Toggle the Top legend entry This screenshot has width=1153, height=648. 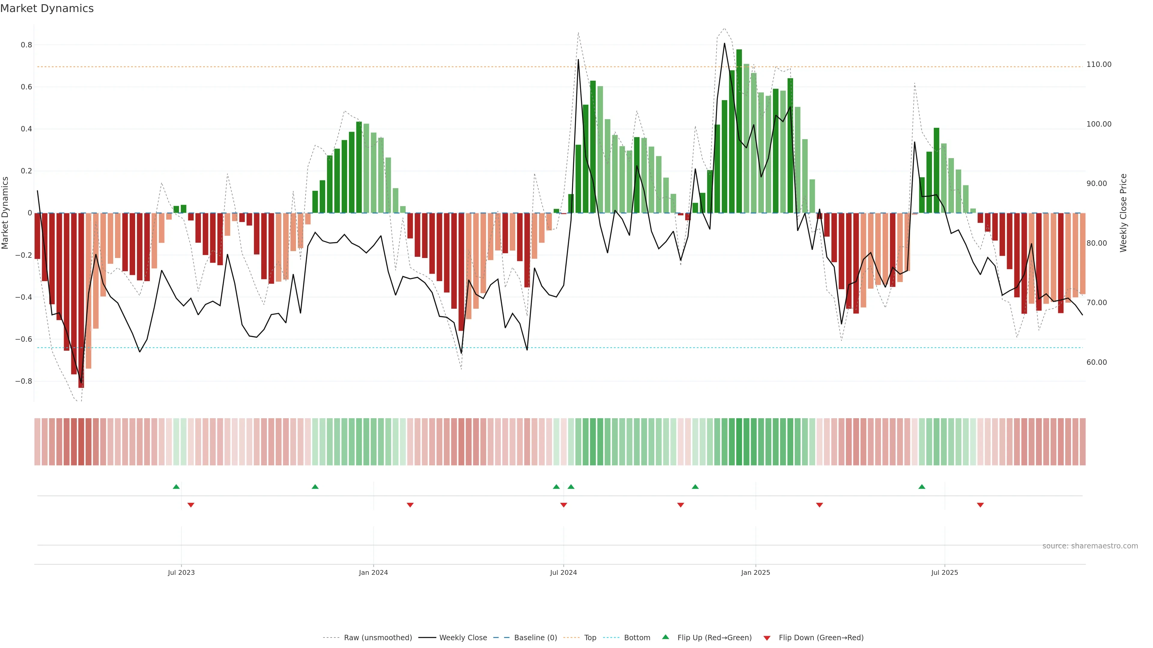point(590,638)
